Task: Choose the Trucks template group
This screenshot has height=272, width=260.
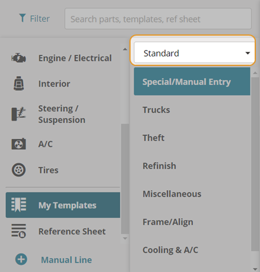Action: [x=192, y=110]
